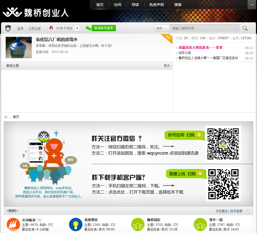Click the official WeChat QR code

pyautogui.click(x=223, y=144)
